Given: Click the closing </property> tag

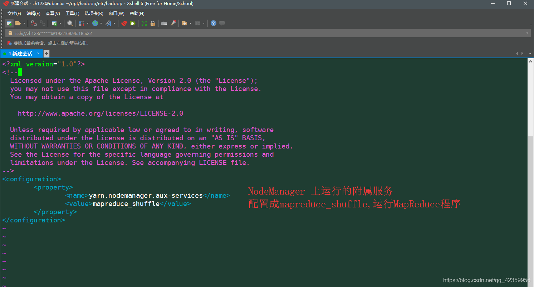Looking at the screenshot, I should 55,212.
